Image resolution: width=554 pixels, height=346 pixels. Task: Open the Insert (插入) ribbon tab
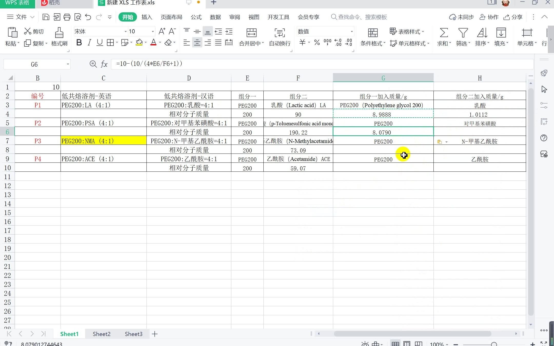[x=147, y=17]
